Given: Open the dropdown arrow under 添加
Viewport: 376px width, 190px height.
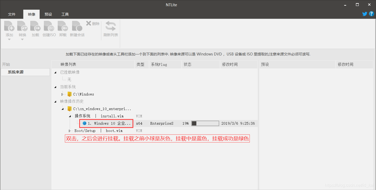Looking at the screenshot, I should click(x=9, y=40).
